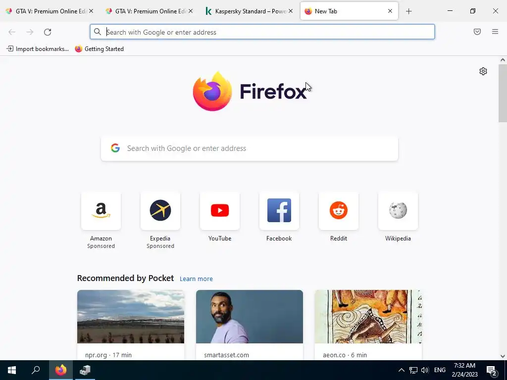
Task: Open the Firefox application menu
Action: pos(495,32)
